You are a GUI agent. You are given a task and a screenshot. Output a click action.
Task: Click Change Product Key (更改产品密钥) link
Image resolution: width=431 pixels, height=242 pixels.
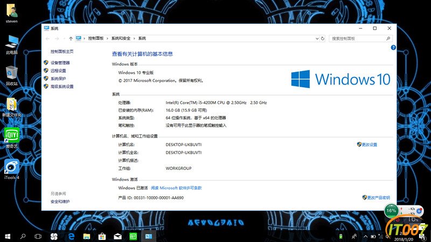tap(378, 198)
